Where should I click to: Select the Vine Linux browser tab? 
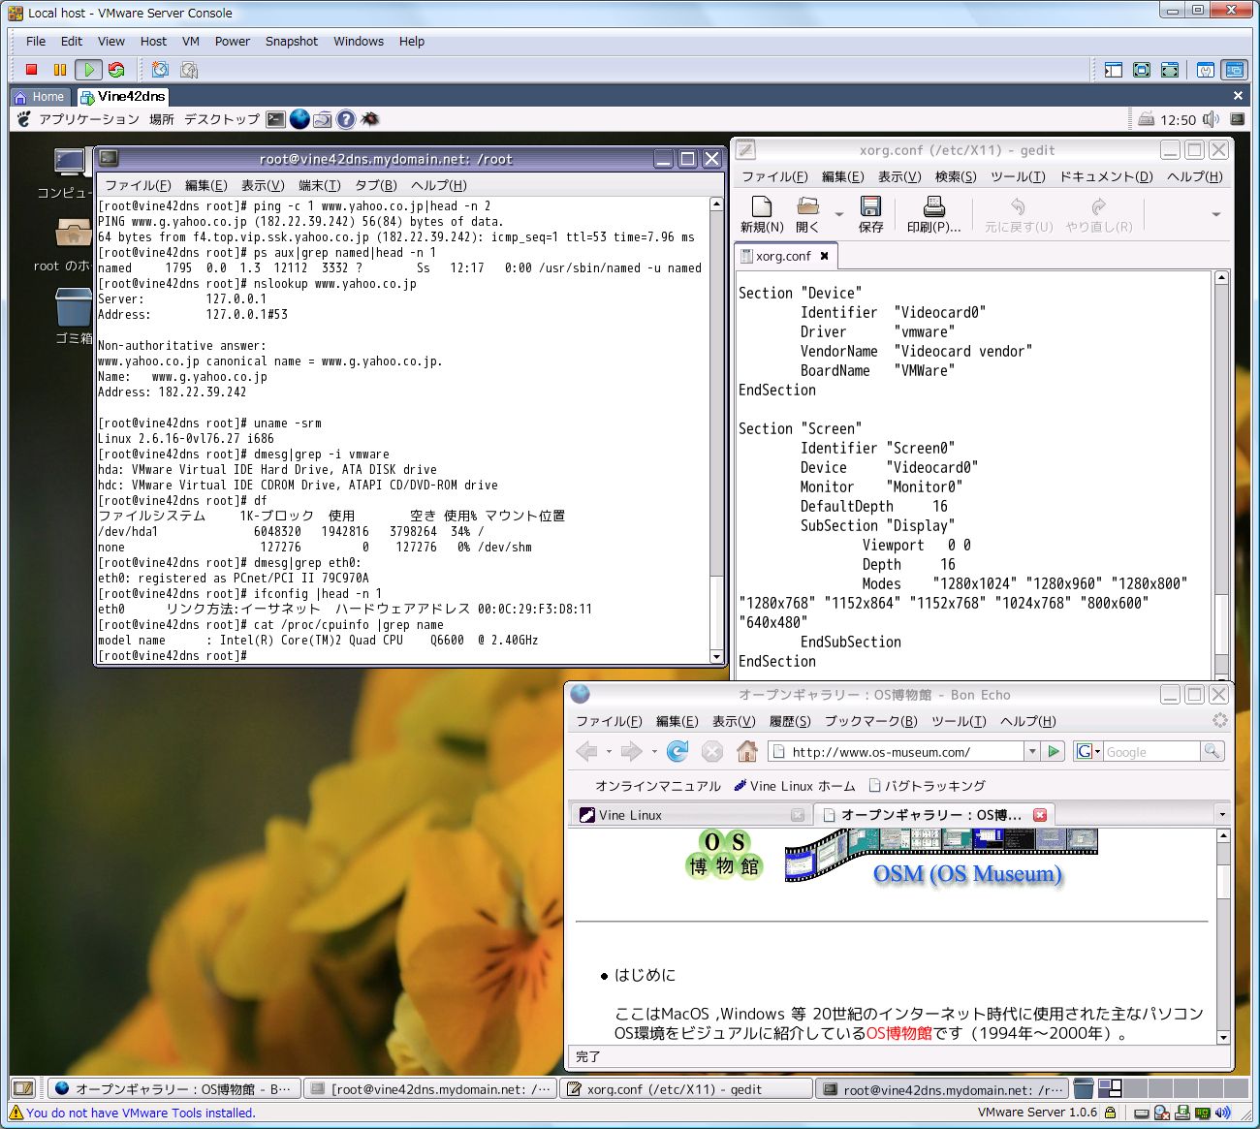point(689,815)
